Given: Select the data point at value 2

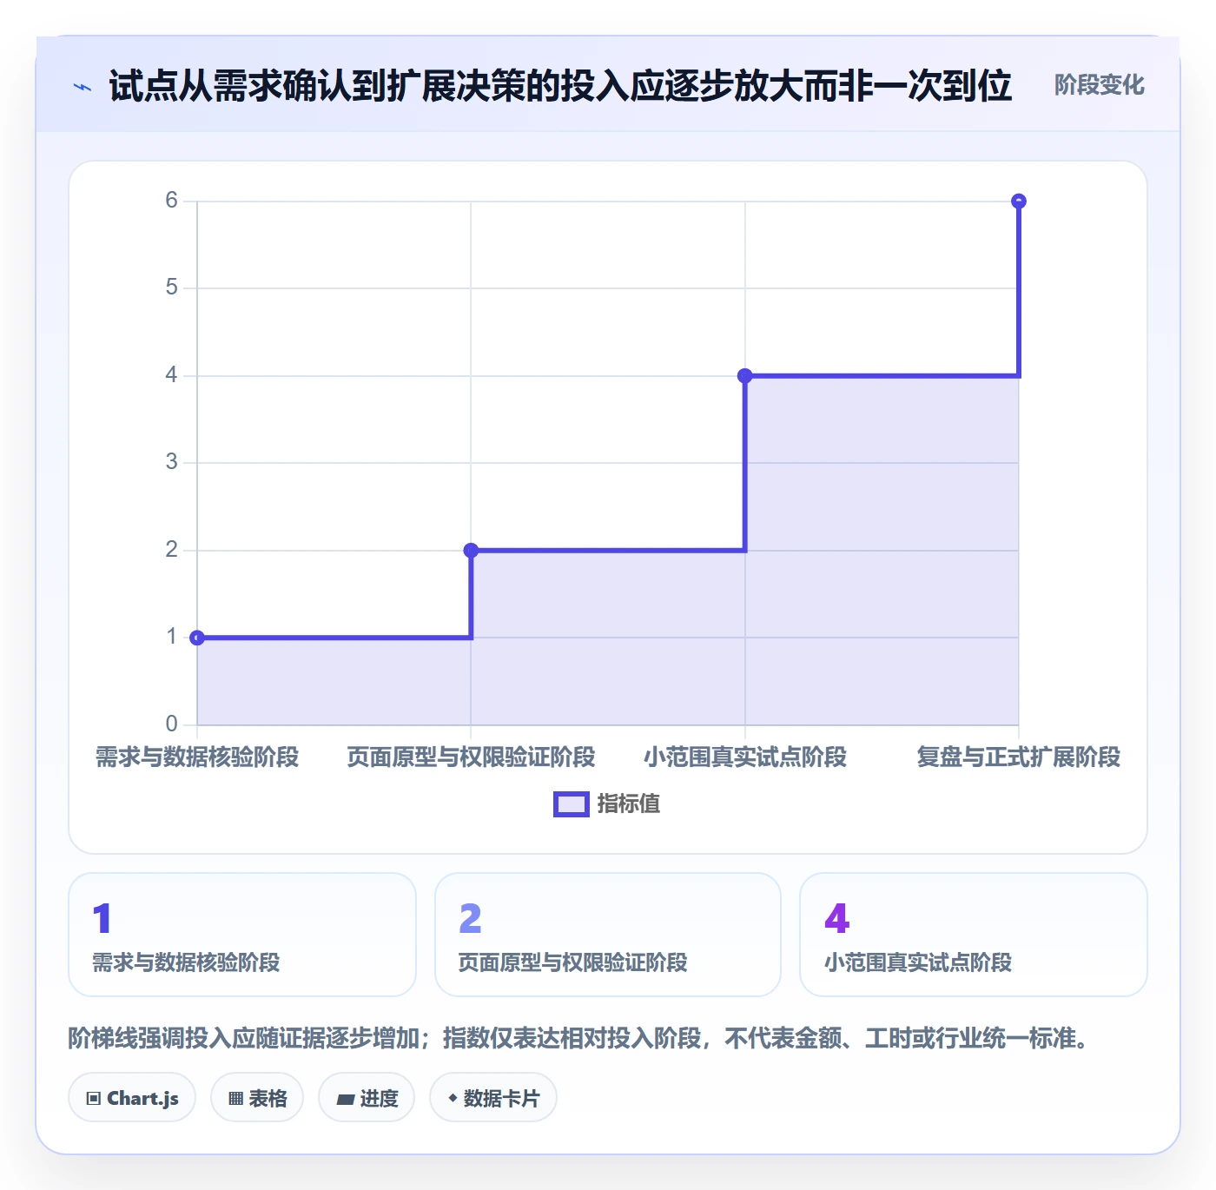Looking at the screenshot, I should [471, 550].
